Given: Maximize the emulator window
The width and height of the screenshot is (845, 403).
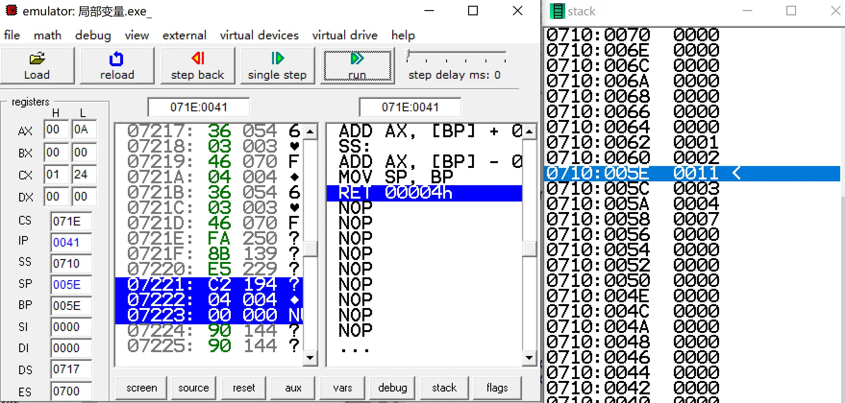Looking at the screenshot, I should [x=473, y=11].
